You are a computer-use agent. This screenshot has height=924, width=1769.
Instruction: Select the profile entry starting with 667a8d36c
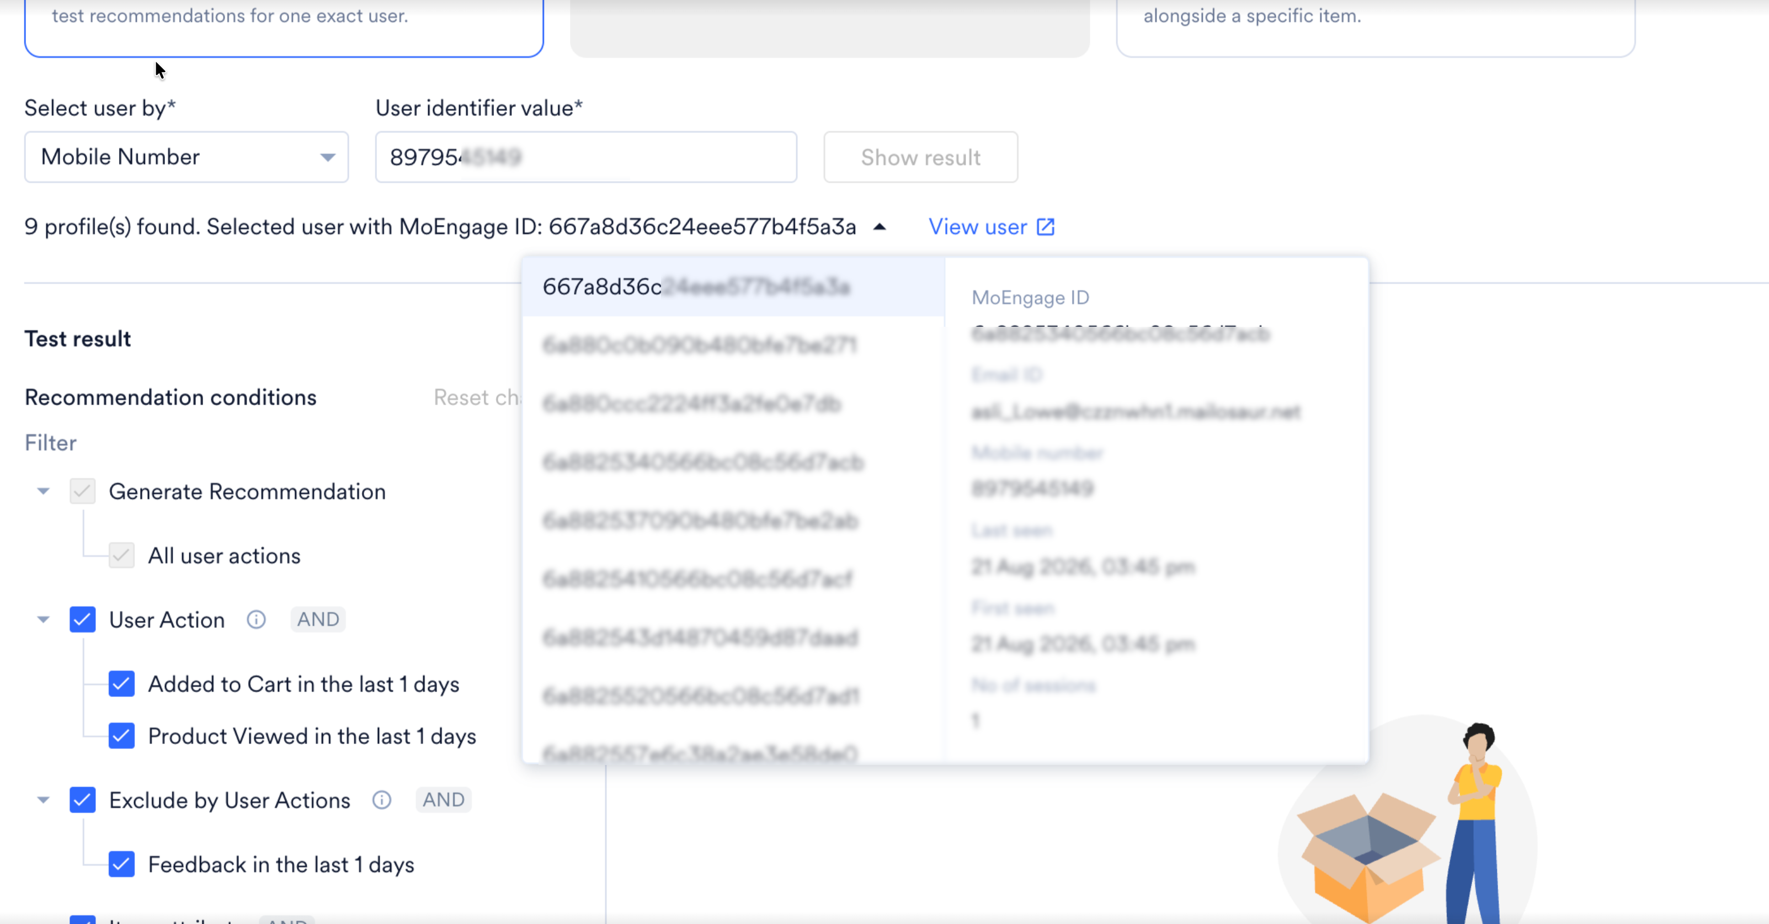click(733, 286)
